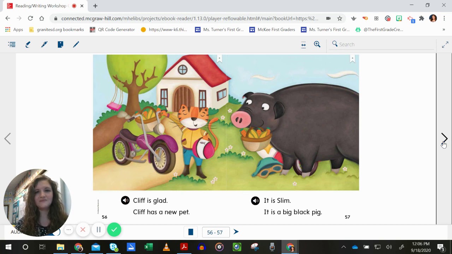Choose the marker pen tool

44,44
